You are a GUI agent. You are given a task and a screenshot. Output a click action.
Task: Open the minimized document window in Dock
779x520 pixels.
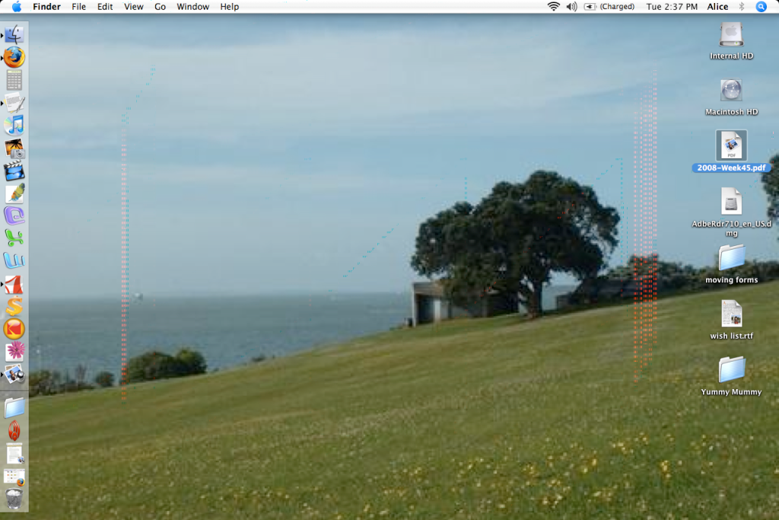click(14, 454)
